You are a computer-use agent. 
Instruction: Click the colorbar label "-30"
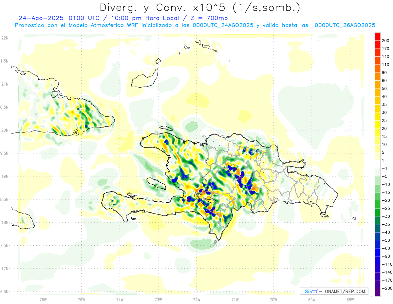(386, 216)
